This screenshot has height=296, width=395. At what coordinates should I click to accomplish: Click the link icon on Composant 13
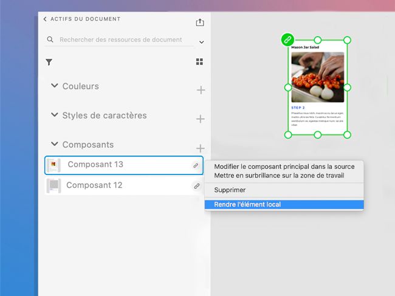point(196,165)
